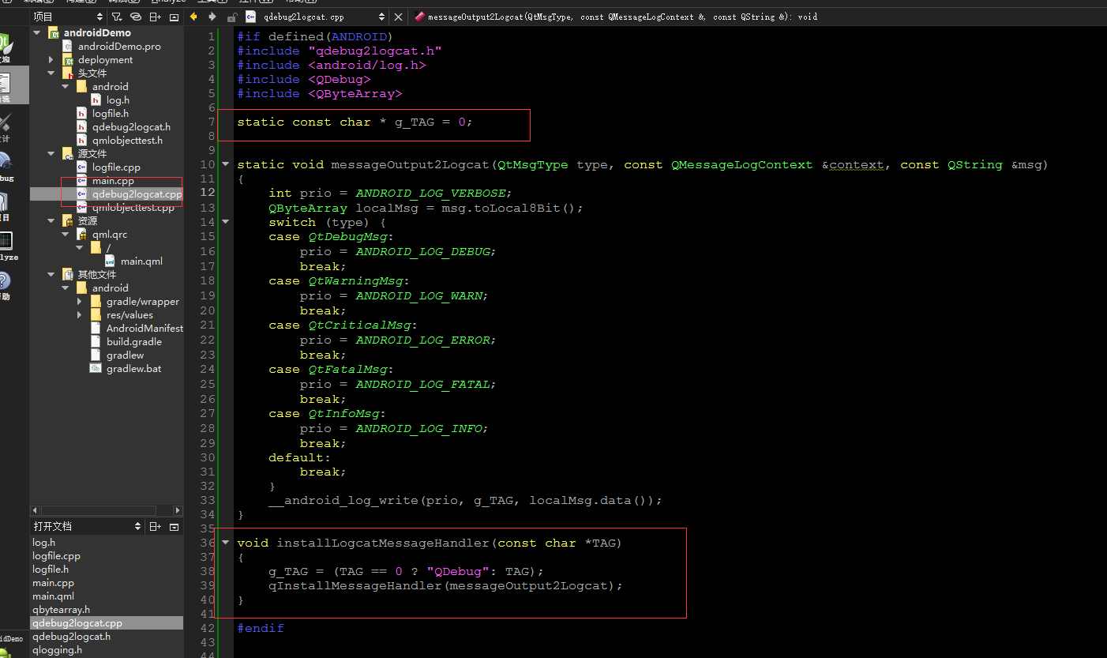This screenshot has width=1107, height=658.
Task: Click the project tree scroll left arrow
Action: click(35, 511)
